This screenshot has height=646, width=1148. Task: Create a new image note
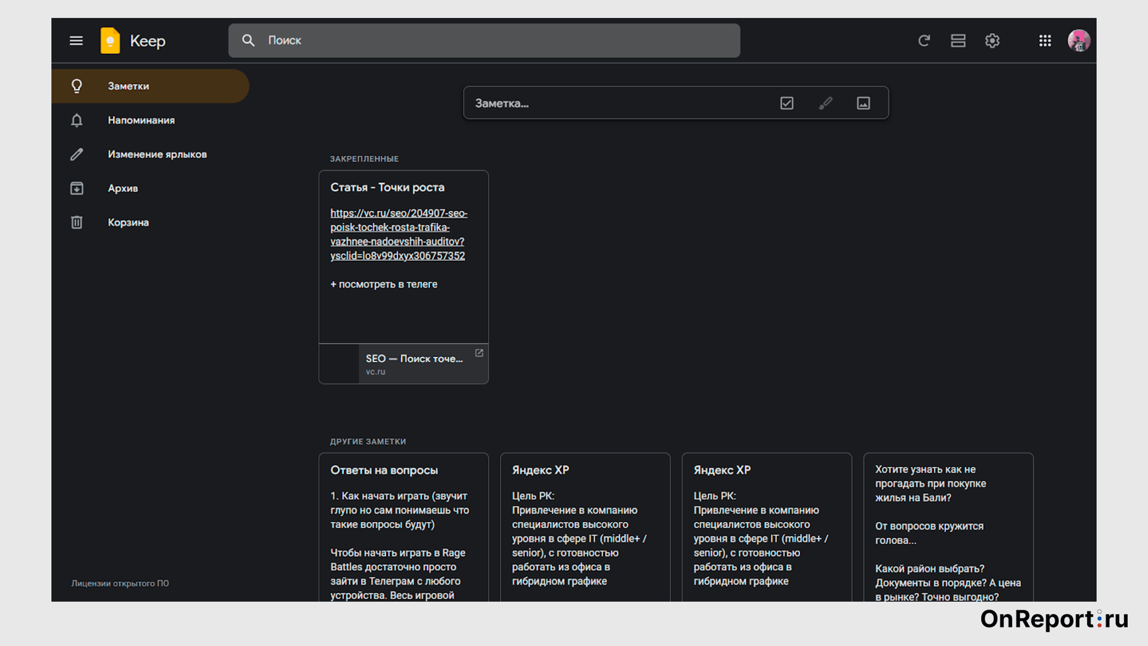863,103
